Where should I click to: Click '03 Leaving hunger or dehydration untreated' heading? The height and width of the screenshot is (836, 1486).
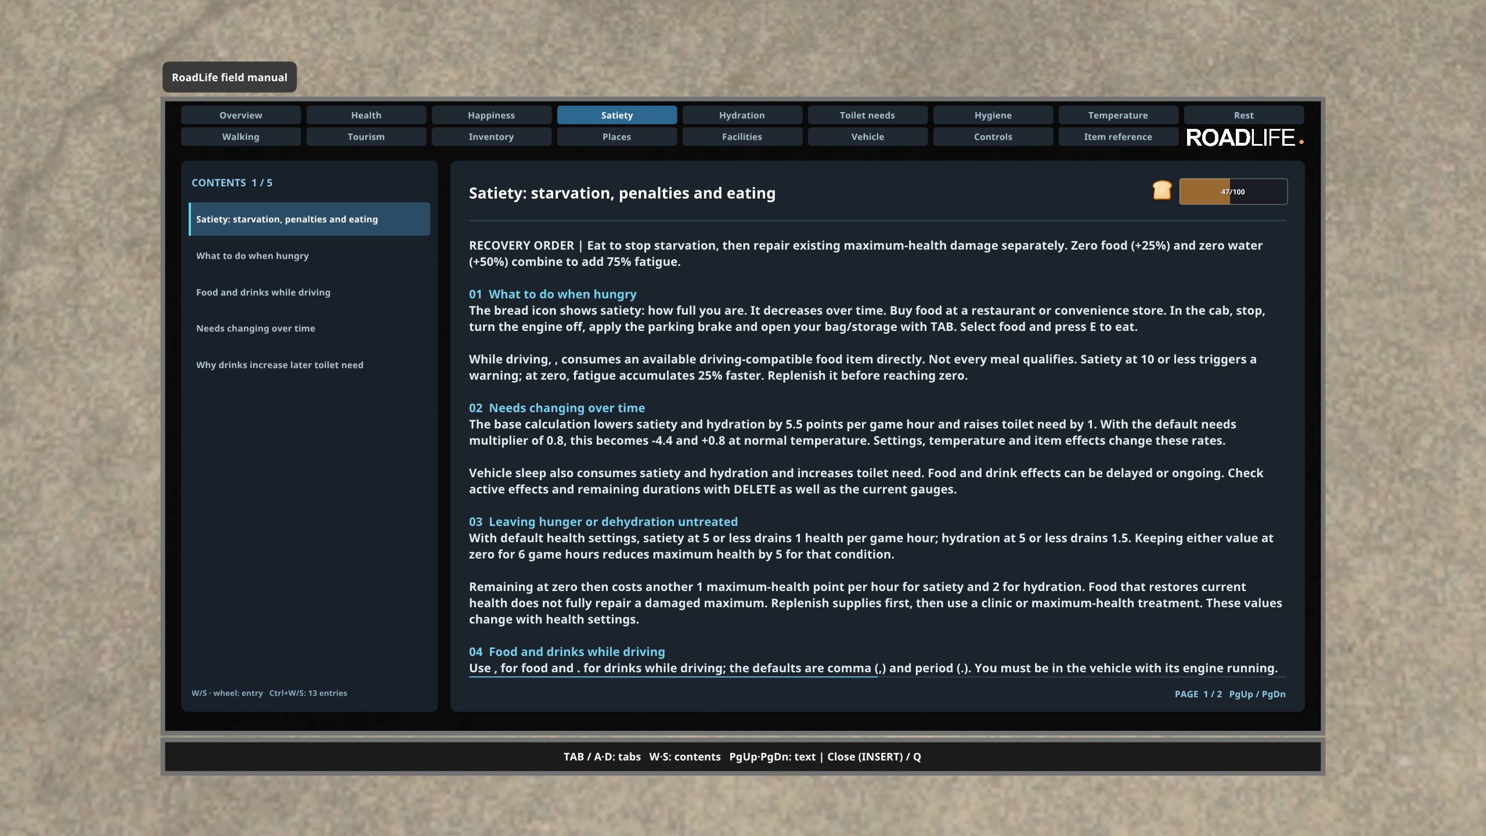click(x=603, y=521)
